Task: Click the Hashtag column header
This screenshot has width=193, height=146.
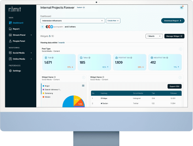Action: (x=104, y=93)
